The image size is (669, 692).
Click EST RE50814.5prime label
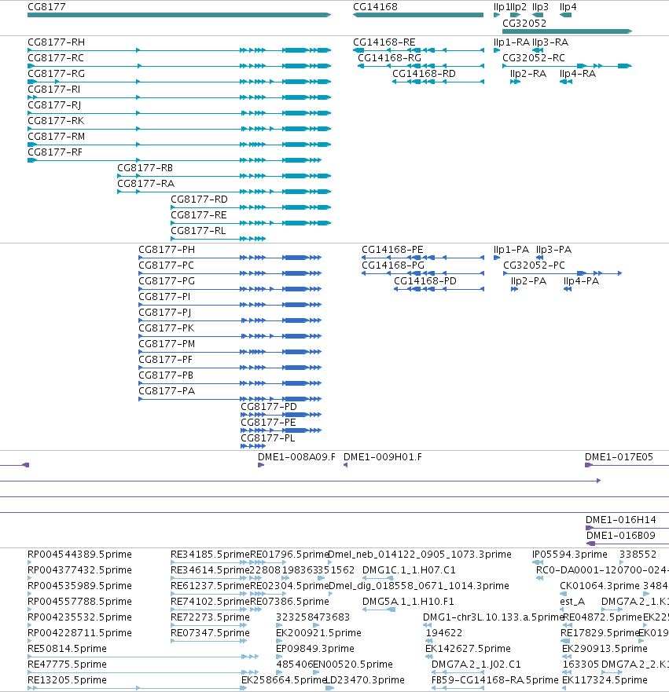click(x=67, y=649)
